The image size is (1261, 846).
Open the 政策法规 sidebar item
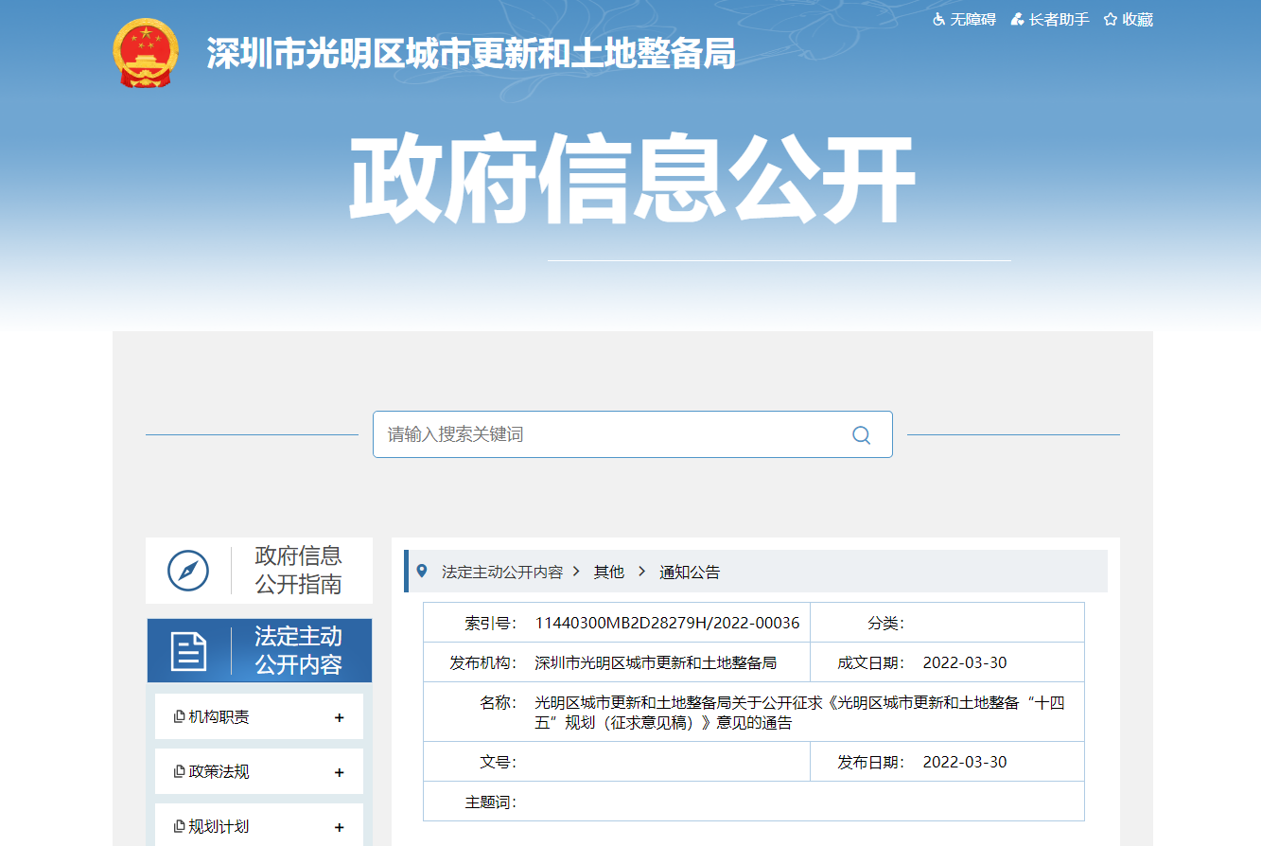(x=219, y=772)
